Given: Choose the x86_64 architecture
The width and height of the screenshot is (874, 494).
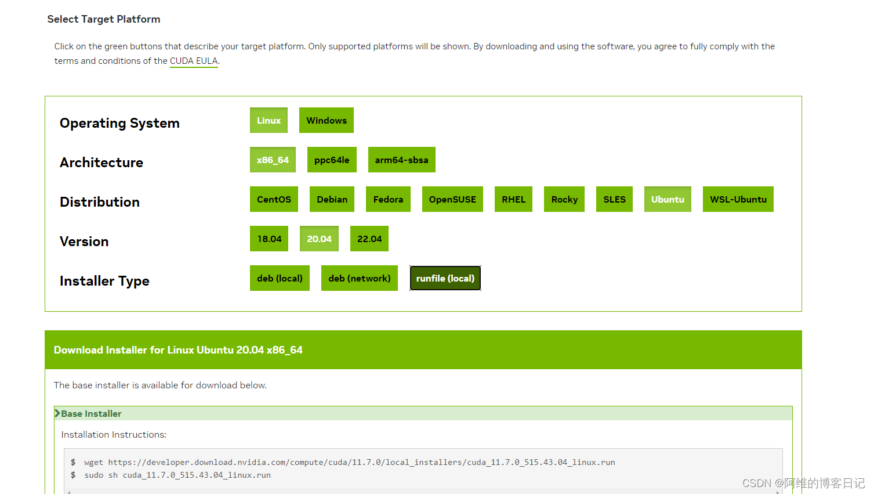Looking at the screenshot, I should pyautogui.click(x=273, y=160).
